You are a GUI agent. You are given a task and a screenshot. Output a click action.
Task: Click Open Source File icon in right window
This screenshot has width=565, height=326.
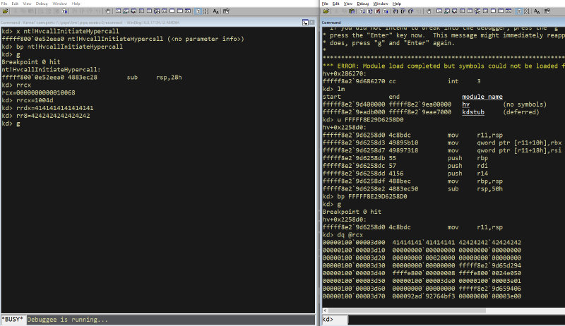(326, 11)
